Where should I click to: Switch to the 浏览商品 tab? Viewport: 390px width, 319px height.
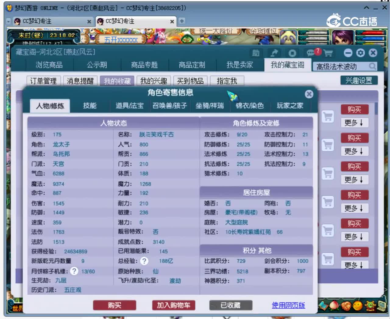click(49, 65)
